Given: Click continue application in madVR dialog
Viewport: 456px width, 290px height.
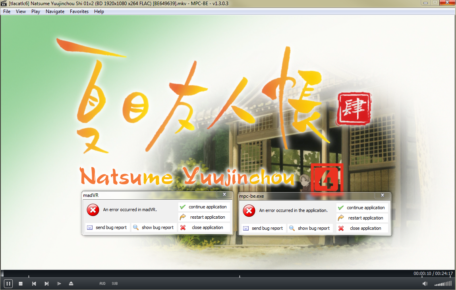Looking at the screenshot, I should click(x=204, y=207).
